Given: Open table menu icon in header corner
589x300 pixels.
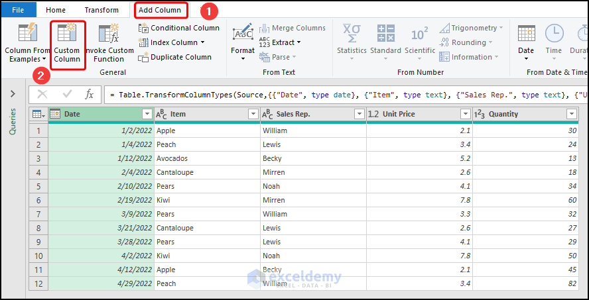Looking at the screenshot, I should pyautogui.click(x=38, y=115).
